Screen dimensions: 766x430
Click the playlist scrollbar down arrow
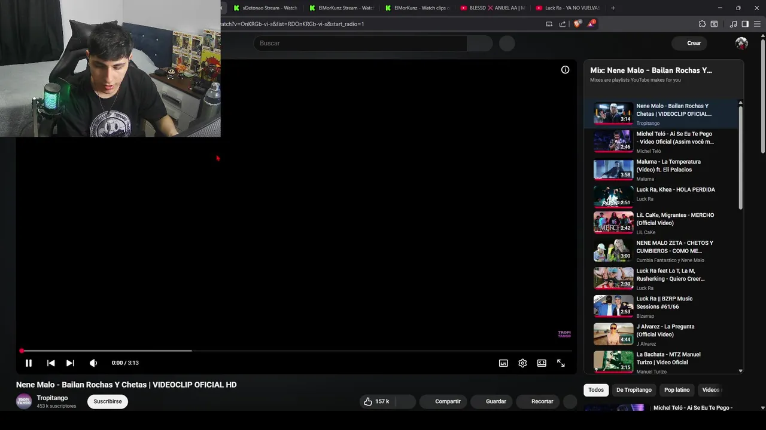pyautogui.click(x=740, y=371)
